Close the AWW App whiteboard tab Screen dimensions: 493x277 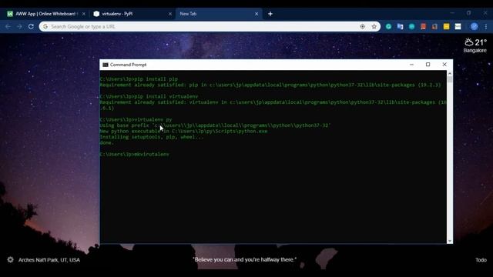(84, 14)
